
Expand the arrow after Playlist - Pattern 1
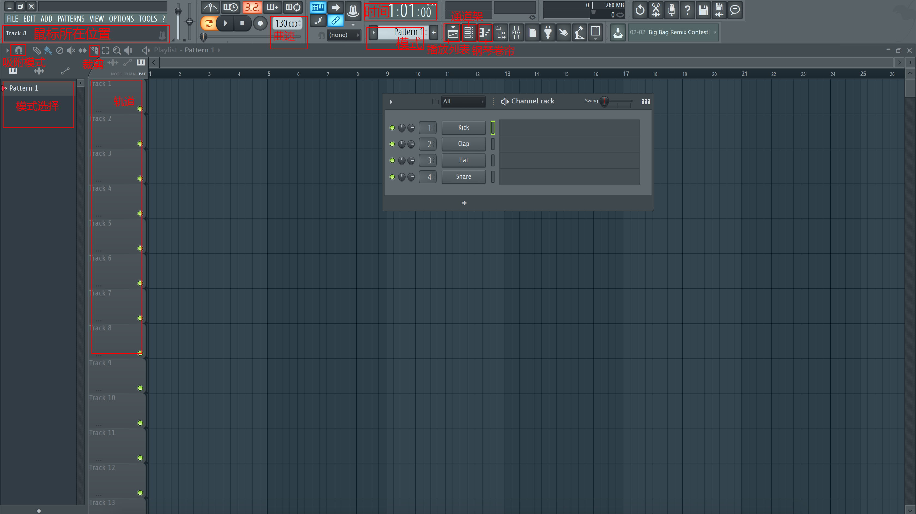tap(219, 50)
